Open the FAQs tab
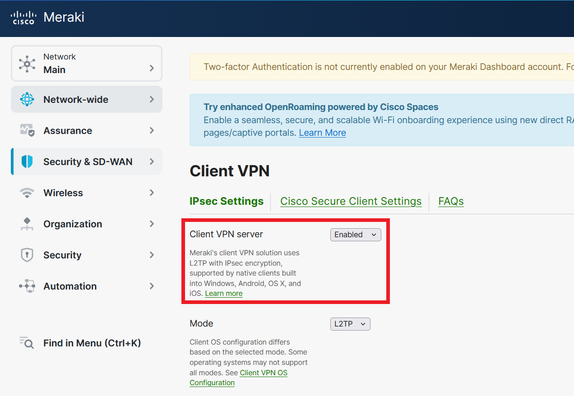This screenshot has width=574, height=396. [x=451, y=201]
